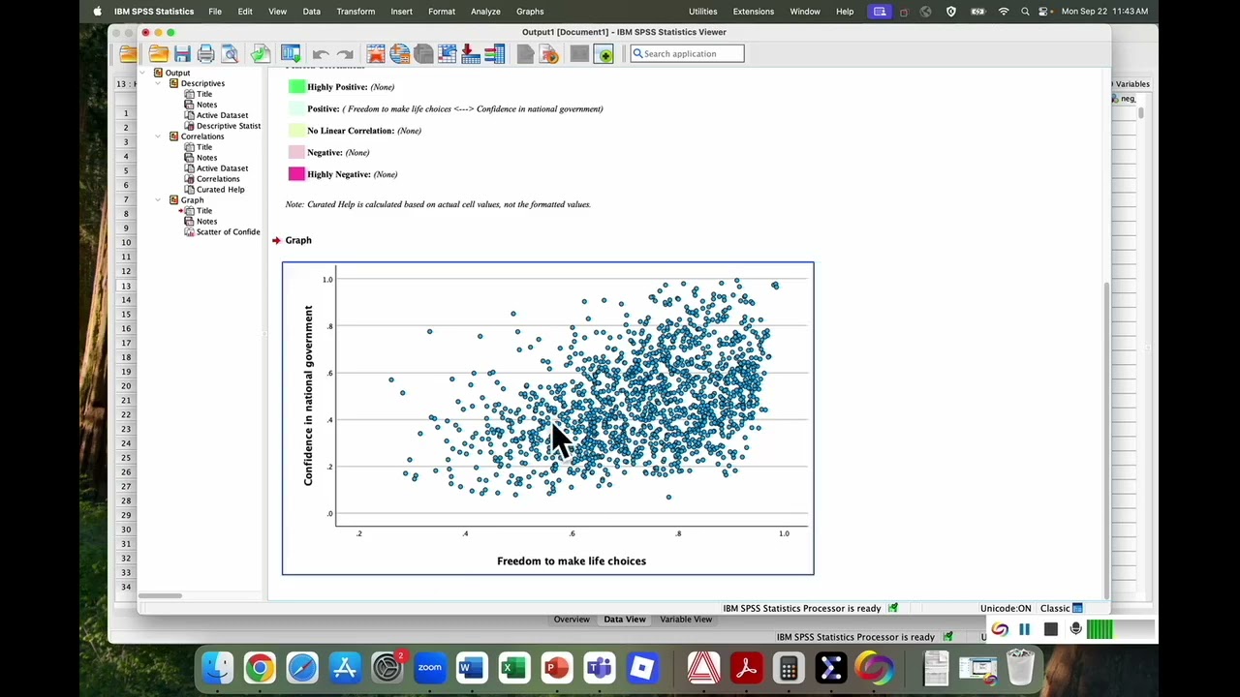Screen dimensions: 1240x697
Task: Click the document with play badge icon
Action: coord(549,54)
